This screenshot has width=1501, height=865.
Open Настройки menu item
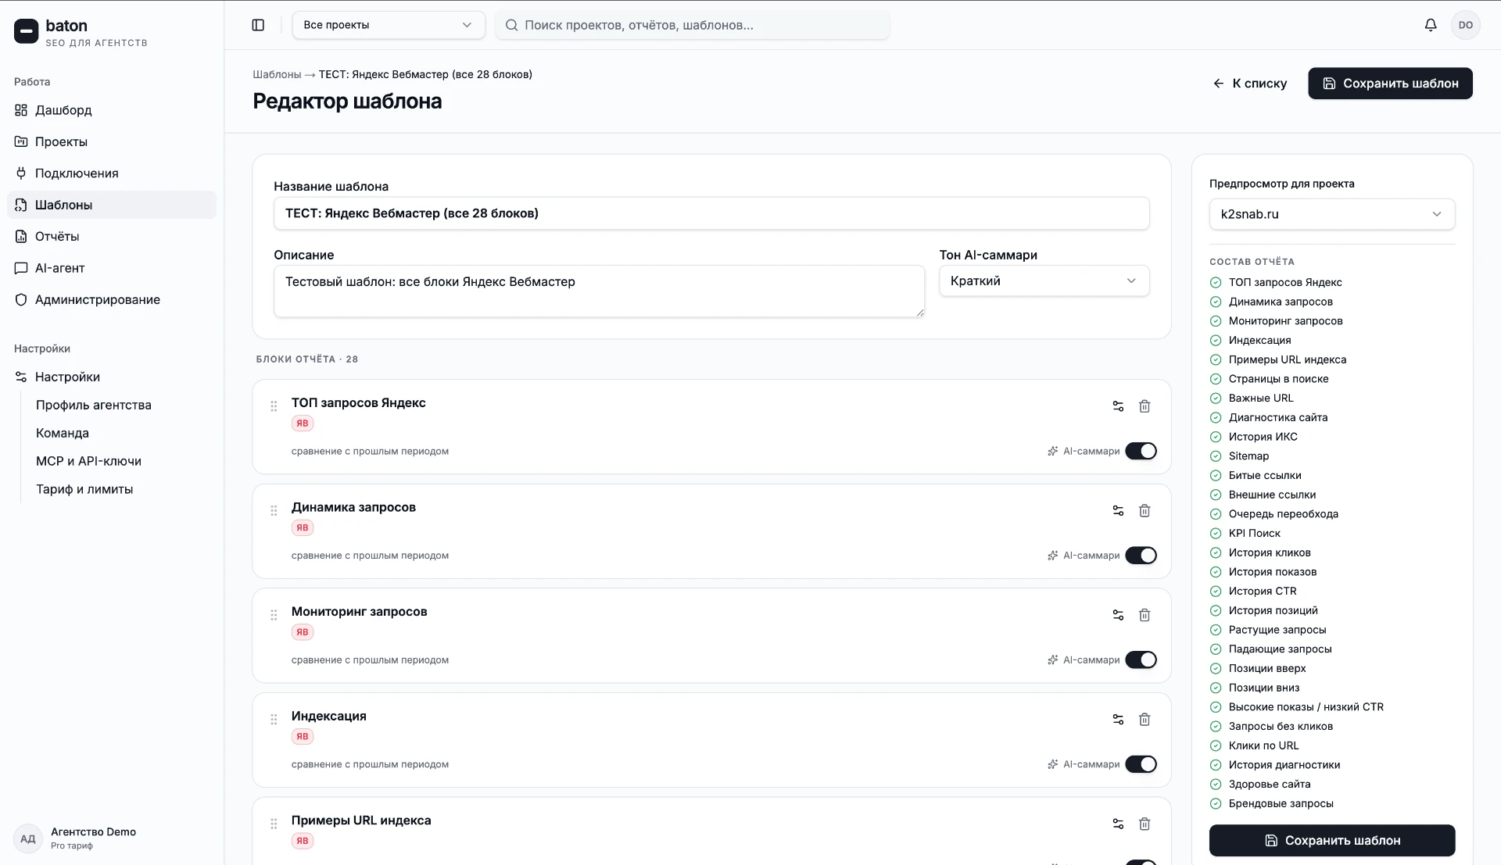click(x=112, y=377)
